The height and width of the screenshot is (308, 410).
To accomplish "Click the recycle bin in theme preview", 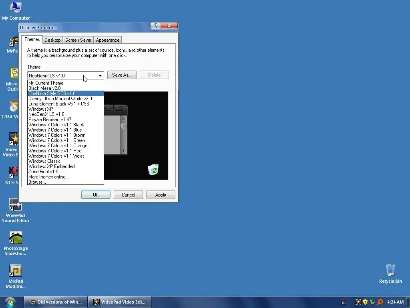I will (x=153, y=170).
